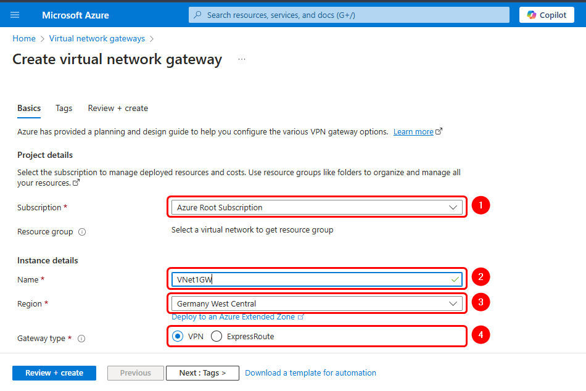Expand the Subscription dropdown
This screenshot has width=586, height=391.
(453, 207)
